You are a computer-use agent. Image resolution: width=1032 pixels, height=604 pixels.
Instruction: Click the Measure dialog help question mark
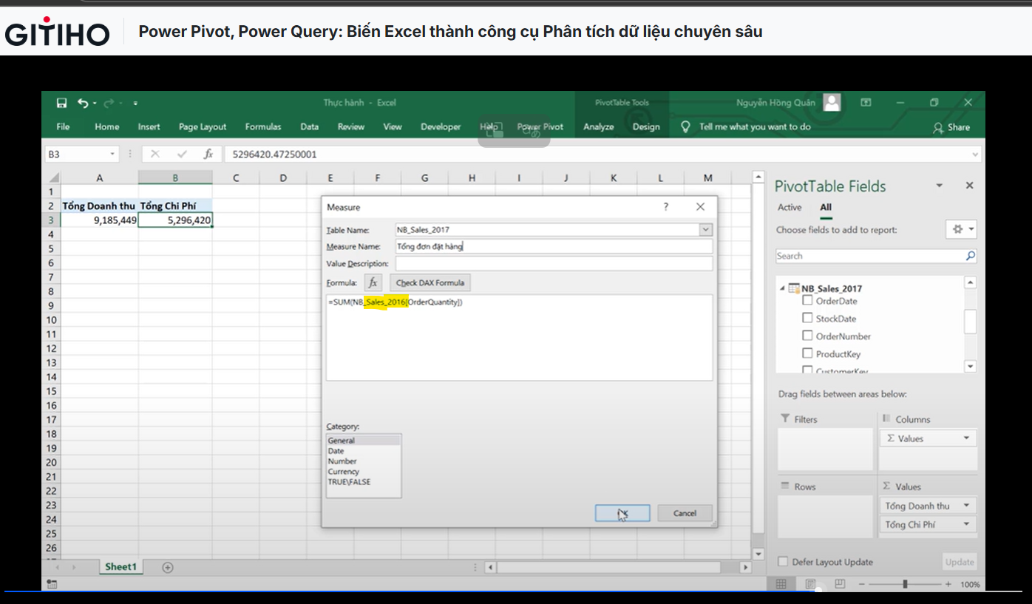click(665, 208)
